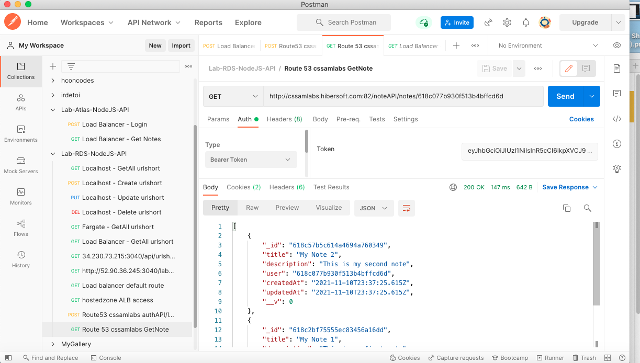
Task: Toggle the wrap lines icon in response
Action: (406, 208)
